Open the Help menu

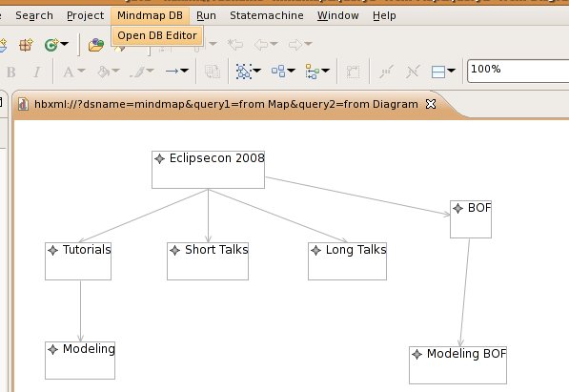click(x=384, y=15)
